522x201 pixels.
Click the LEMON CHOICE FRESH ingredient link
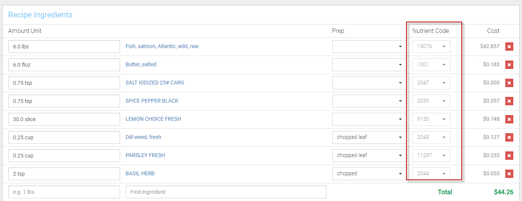153,119
